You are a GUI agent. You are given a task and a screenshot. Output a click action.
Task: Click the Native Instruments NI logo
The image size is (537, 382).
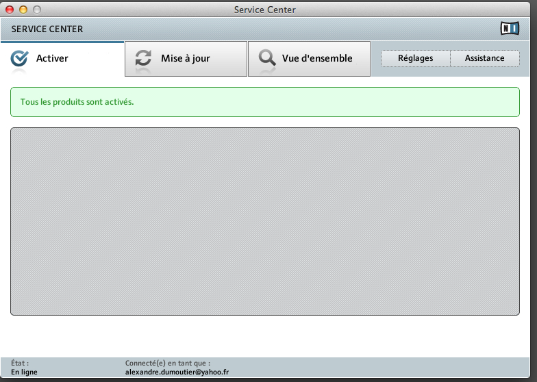(x=510, y=29)
